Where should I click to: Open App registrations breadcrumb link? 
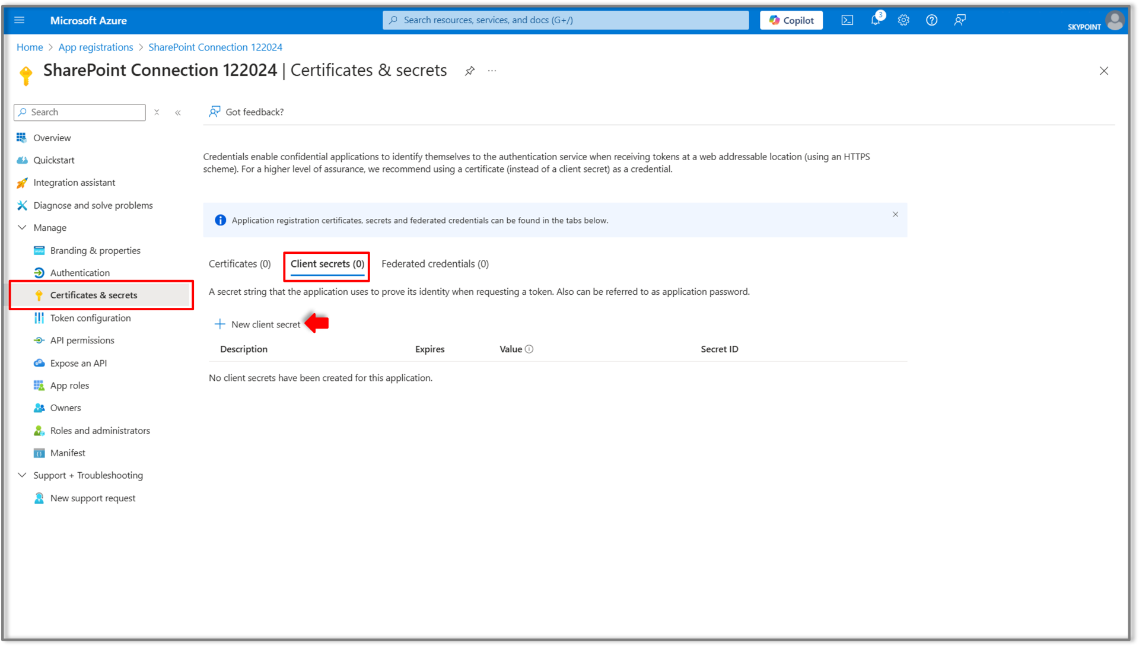(96, 47)
